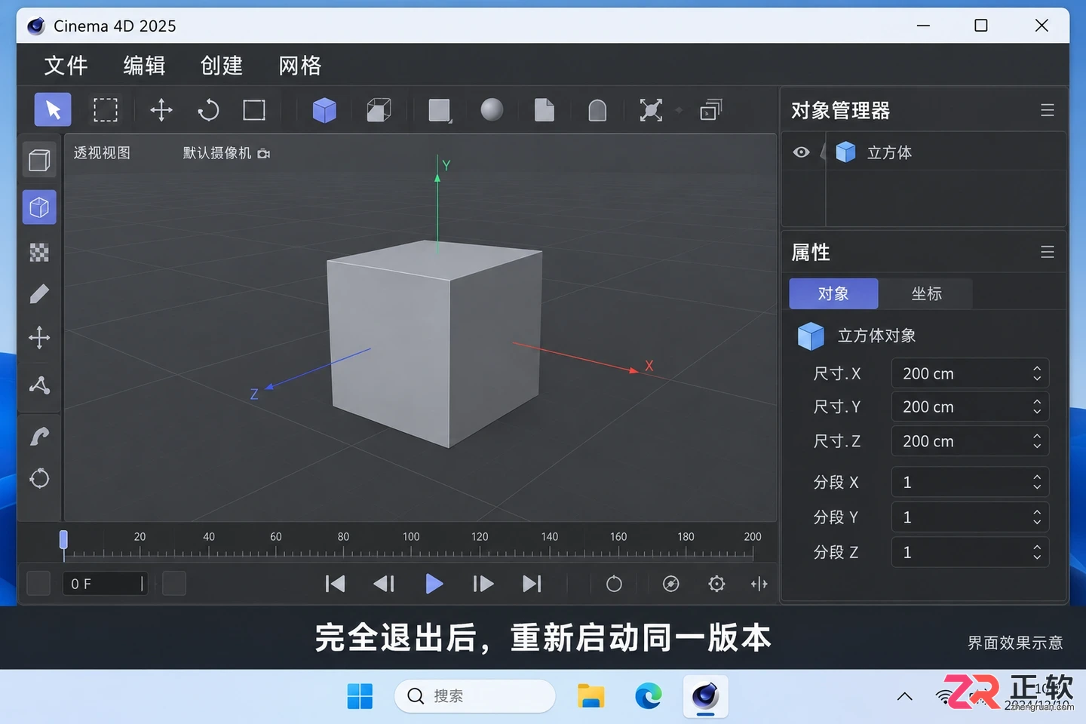This screenshot has width=1086, height=724.
Task: Click Cinema 4D taskbar icon
Action: (x=705, y=696)
